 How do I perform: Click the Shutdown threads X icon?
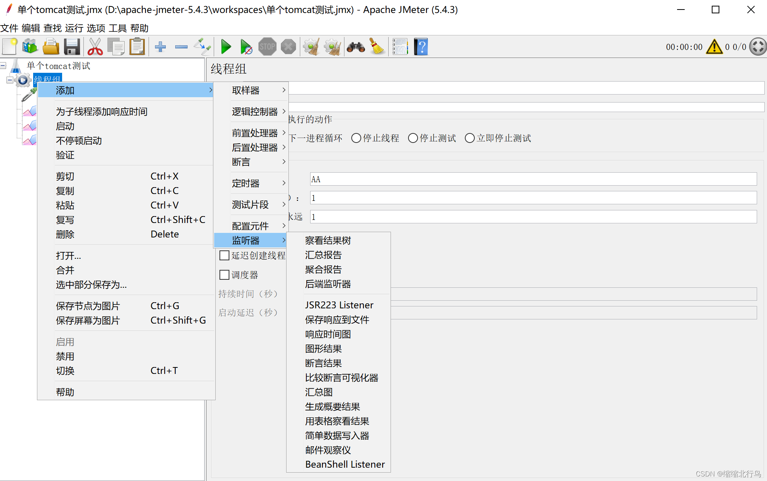[x=288, y=47]
